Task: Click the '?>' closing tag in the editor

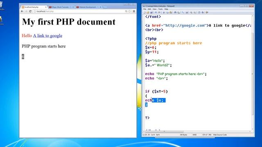Action: coord(147,118)
